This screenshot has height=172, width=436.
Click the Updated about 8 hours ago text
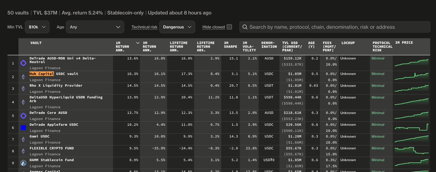[x=180, y=13]
